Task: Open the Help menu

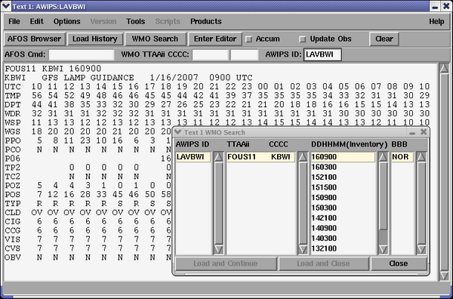Action: (x=436, y=22)
